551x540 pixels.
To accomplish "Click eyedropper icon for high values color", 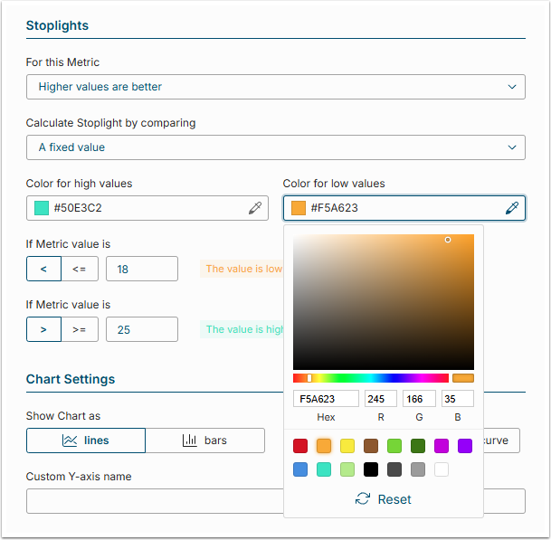I will coord(255,208).
